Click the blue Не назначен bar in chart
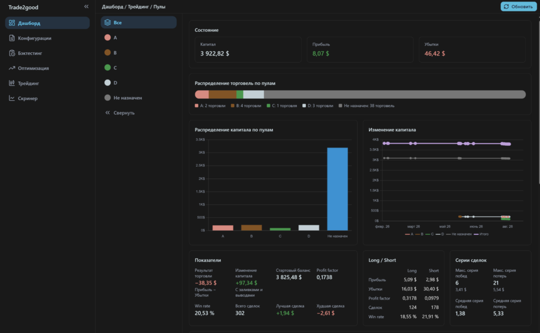The width and height of the screenshot is (540, 333). click(x=337, y=189)
